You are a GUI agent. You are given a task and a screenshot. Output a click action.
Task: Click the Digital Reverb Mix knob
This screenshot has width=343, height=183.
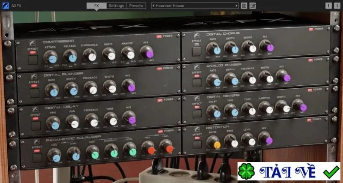(299, 105)
